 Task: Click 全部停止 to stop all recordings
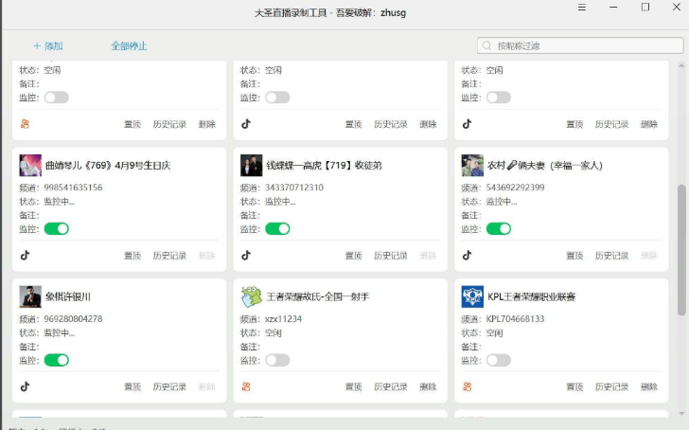click(x=129, y=45)
